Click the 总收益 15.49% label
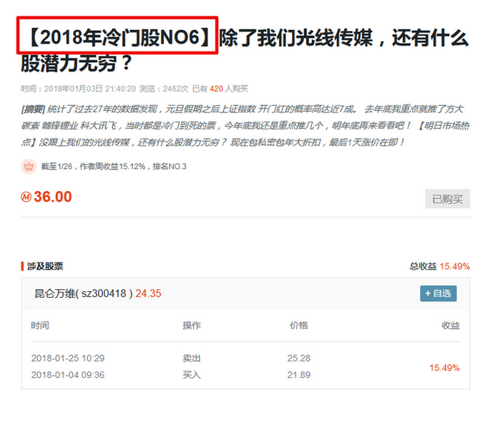The height and width of the screenshot is (433, 490). click(x=440, y=266)
